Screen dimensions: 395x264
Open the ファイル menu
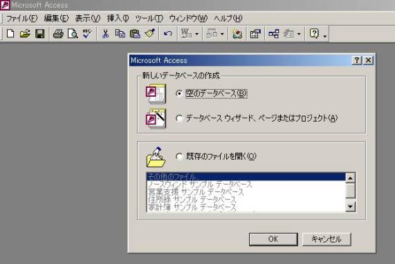pos(21,18)
